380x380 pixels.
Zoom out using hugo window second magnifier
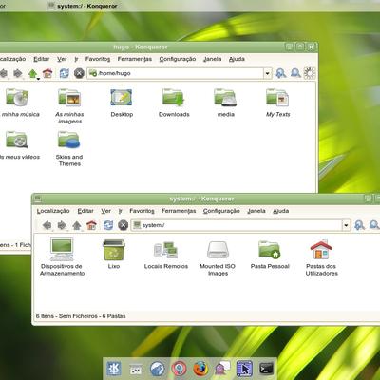click(295, 73)
